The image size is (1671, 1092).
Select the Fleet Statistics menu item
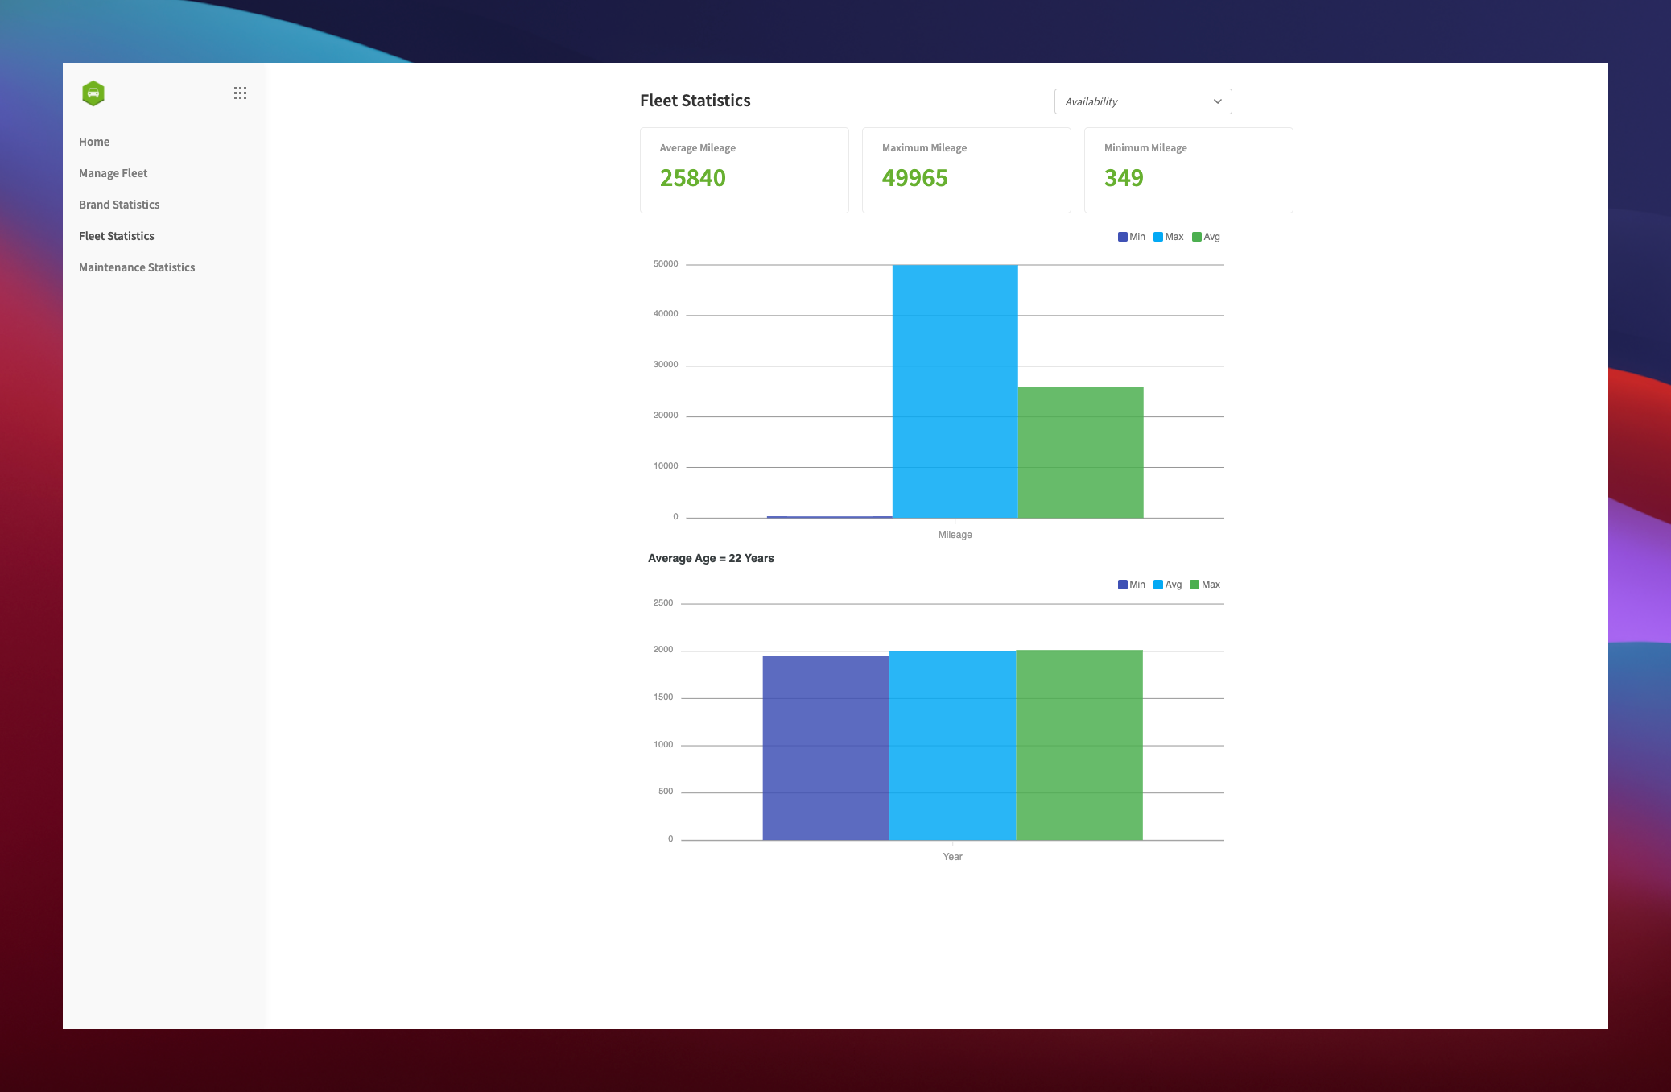coord(116,235)
